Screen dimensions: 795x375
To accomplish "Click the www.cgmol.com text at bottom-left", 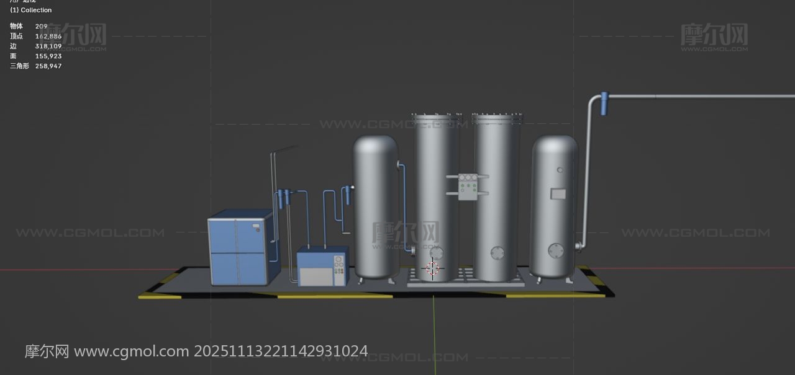I will 132,351.
